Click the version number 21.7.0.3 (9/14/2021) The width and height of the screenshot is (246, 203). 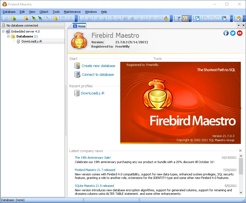coord(131,42)
